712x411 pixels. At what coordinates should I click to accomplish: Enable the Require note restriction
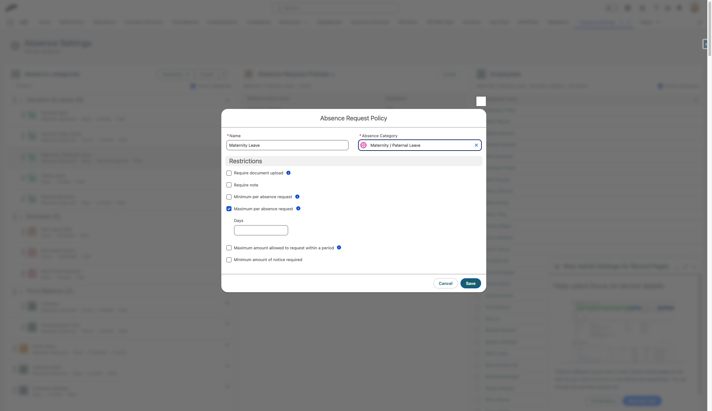pyautogui.click(x=229, y=185)
